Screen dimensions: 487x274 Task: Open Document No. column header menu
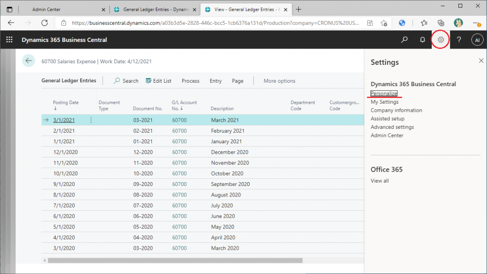[x=147, y=108]
